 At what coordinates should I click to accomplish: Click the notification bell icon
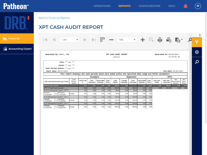pos(186,6)
